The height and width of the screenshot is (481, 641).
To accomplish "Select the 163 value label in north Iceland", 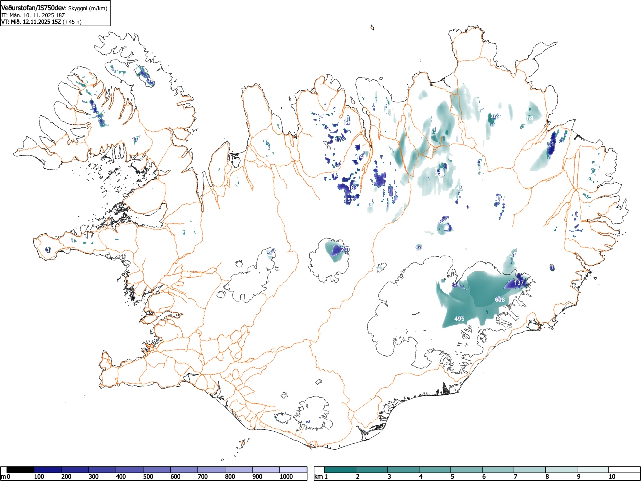I will 353,188.
